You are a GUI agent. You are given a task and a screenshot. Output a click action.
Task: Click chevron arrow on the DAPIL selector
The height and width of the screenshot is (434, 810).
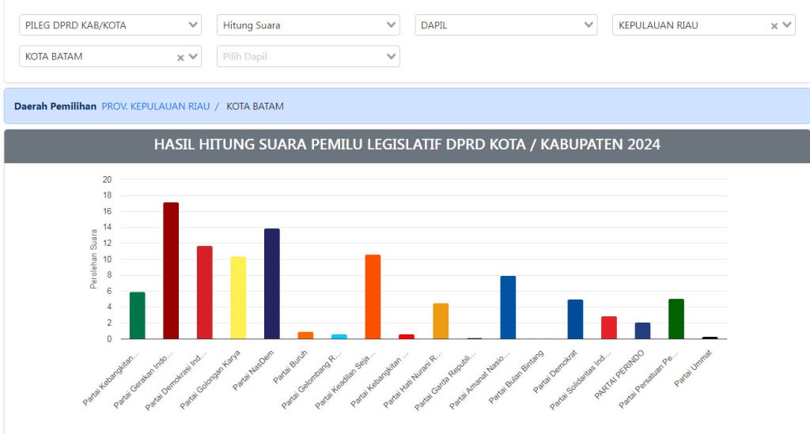[x=589, y=25]
